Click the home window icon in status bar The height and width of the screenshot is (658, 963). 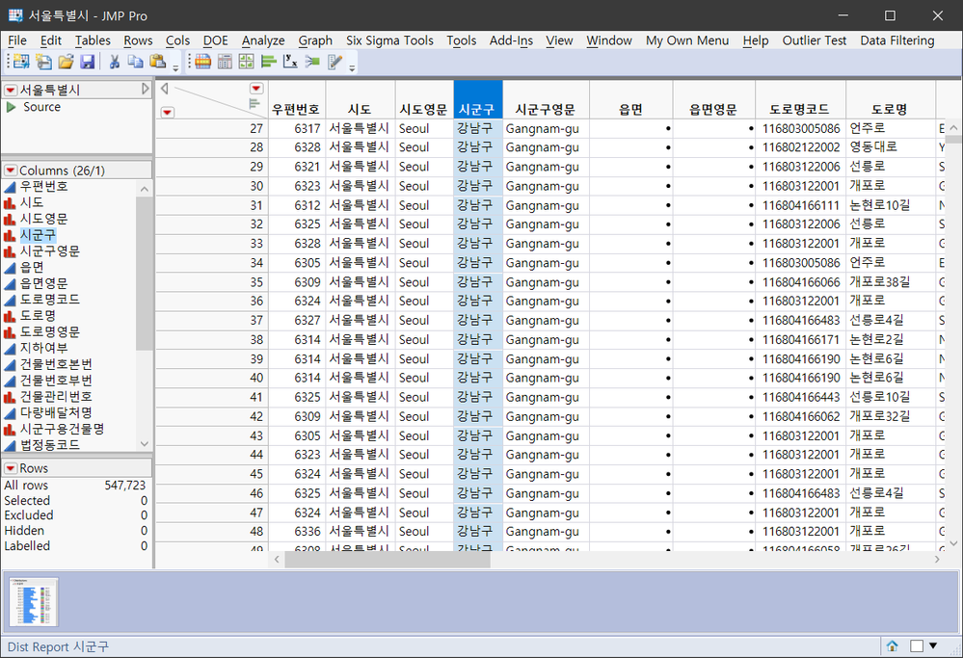(893, 646)
